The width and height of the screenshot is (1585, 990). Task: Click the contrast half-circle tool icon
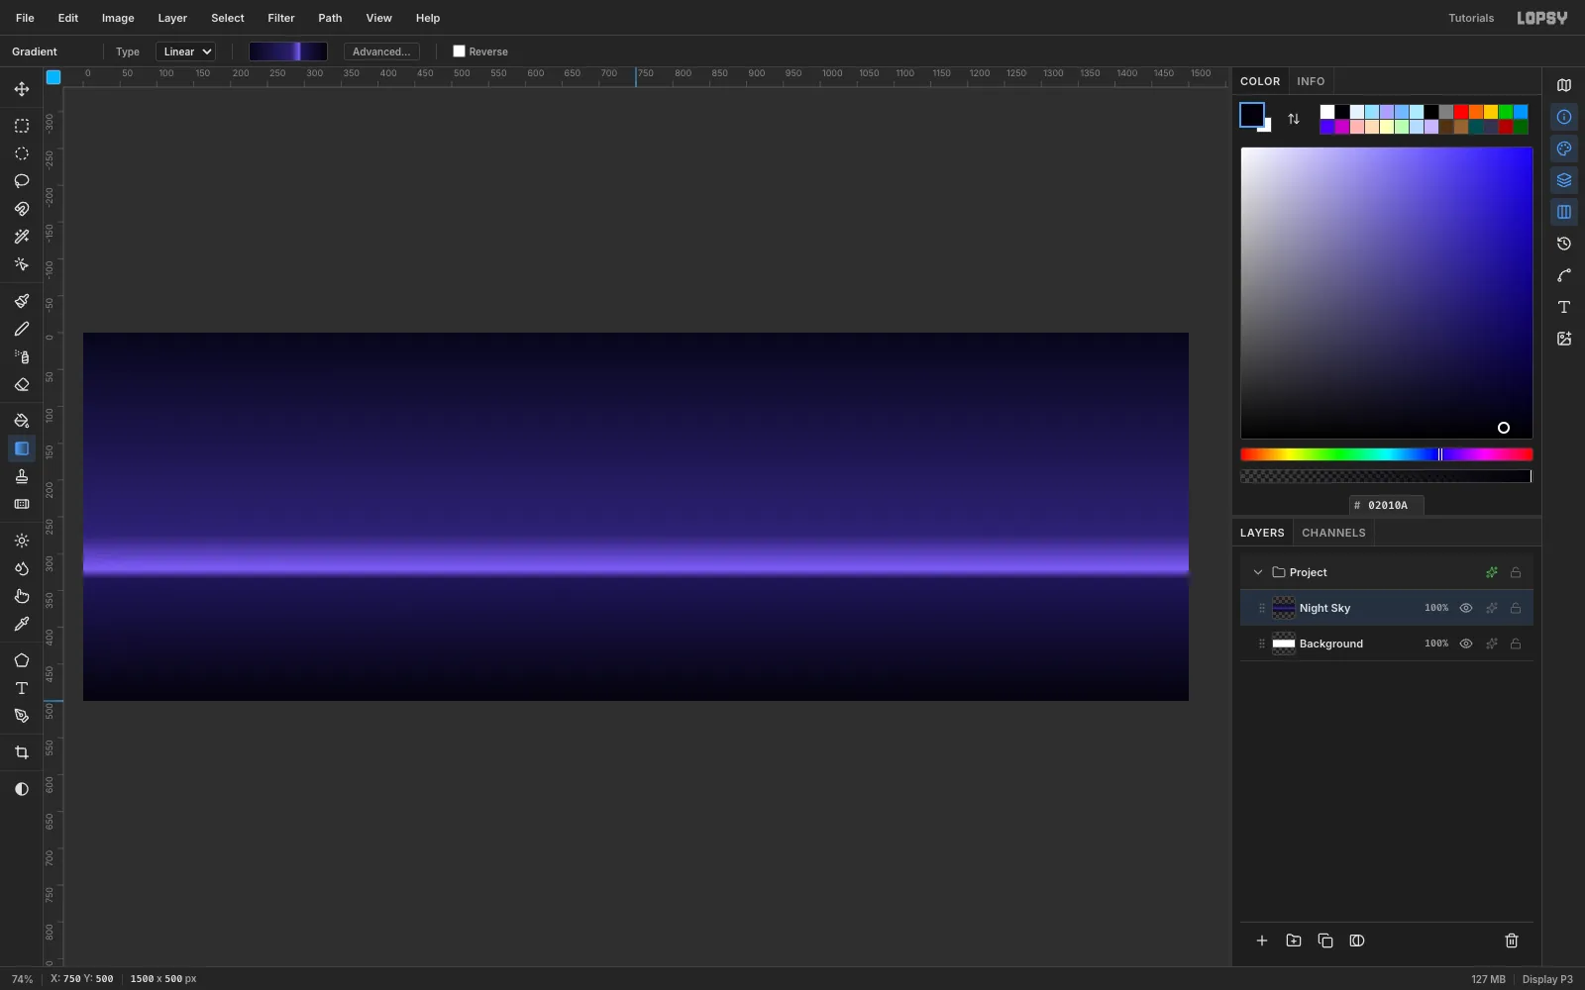[22, 789]
